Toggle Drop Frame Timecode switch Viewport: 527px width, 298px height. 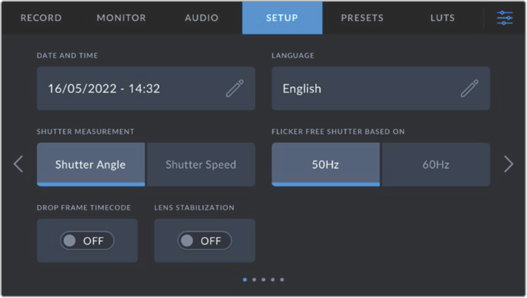[x=87, y=241]
